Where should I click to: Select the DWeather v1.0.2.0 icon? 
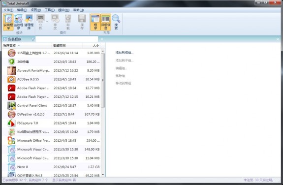click(x=11, y=115)
